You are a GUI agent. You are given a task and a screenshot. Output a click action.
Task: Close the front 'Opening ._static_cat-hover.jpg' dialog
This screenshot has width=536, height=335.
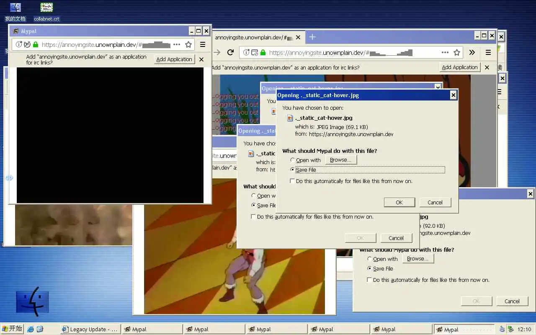[x=453, y=95]
